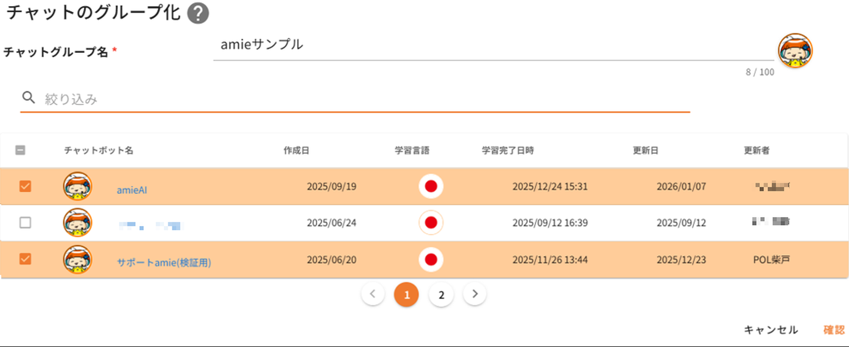The width and height of the screenshot is (849, 347).
Task: Click the amieAI chatbot avatar
Action: coord(78,187)
